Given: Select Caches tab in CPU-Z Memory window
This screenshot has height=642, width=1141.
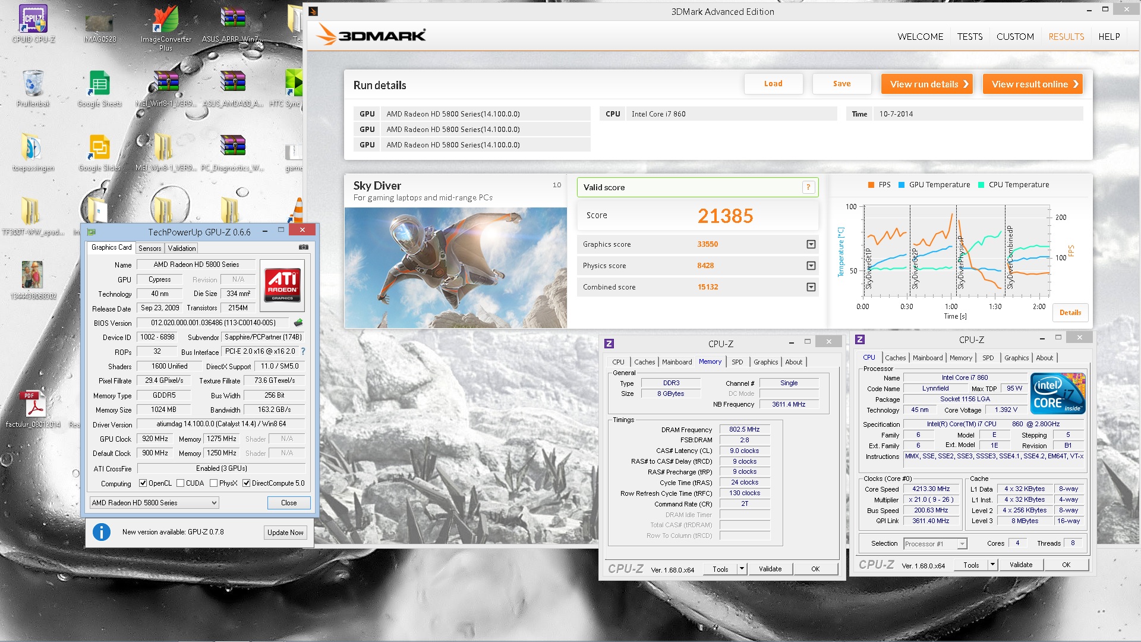Looking at the screenshot, I should [x=644, y=362].
